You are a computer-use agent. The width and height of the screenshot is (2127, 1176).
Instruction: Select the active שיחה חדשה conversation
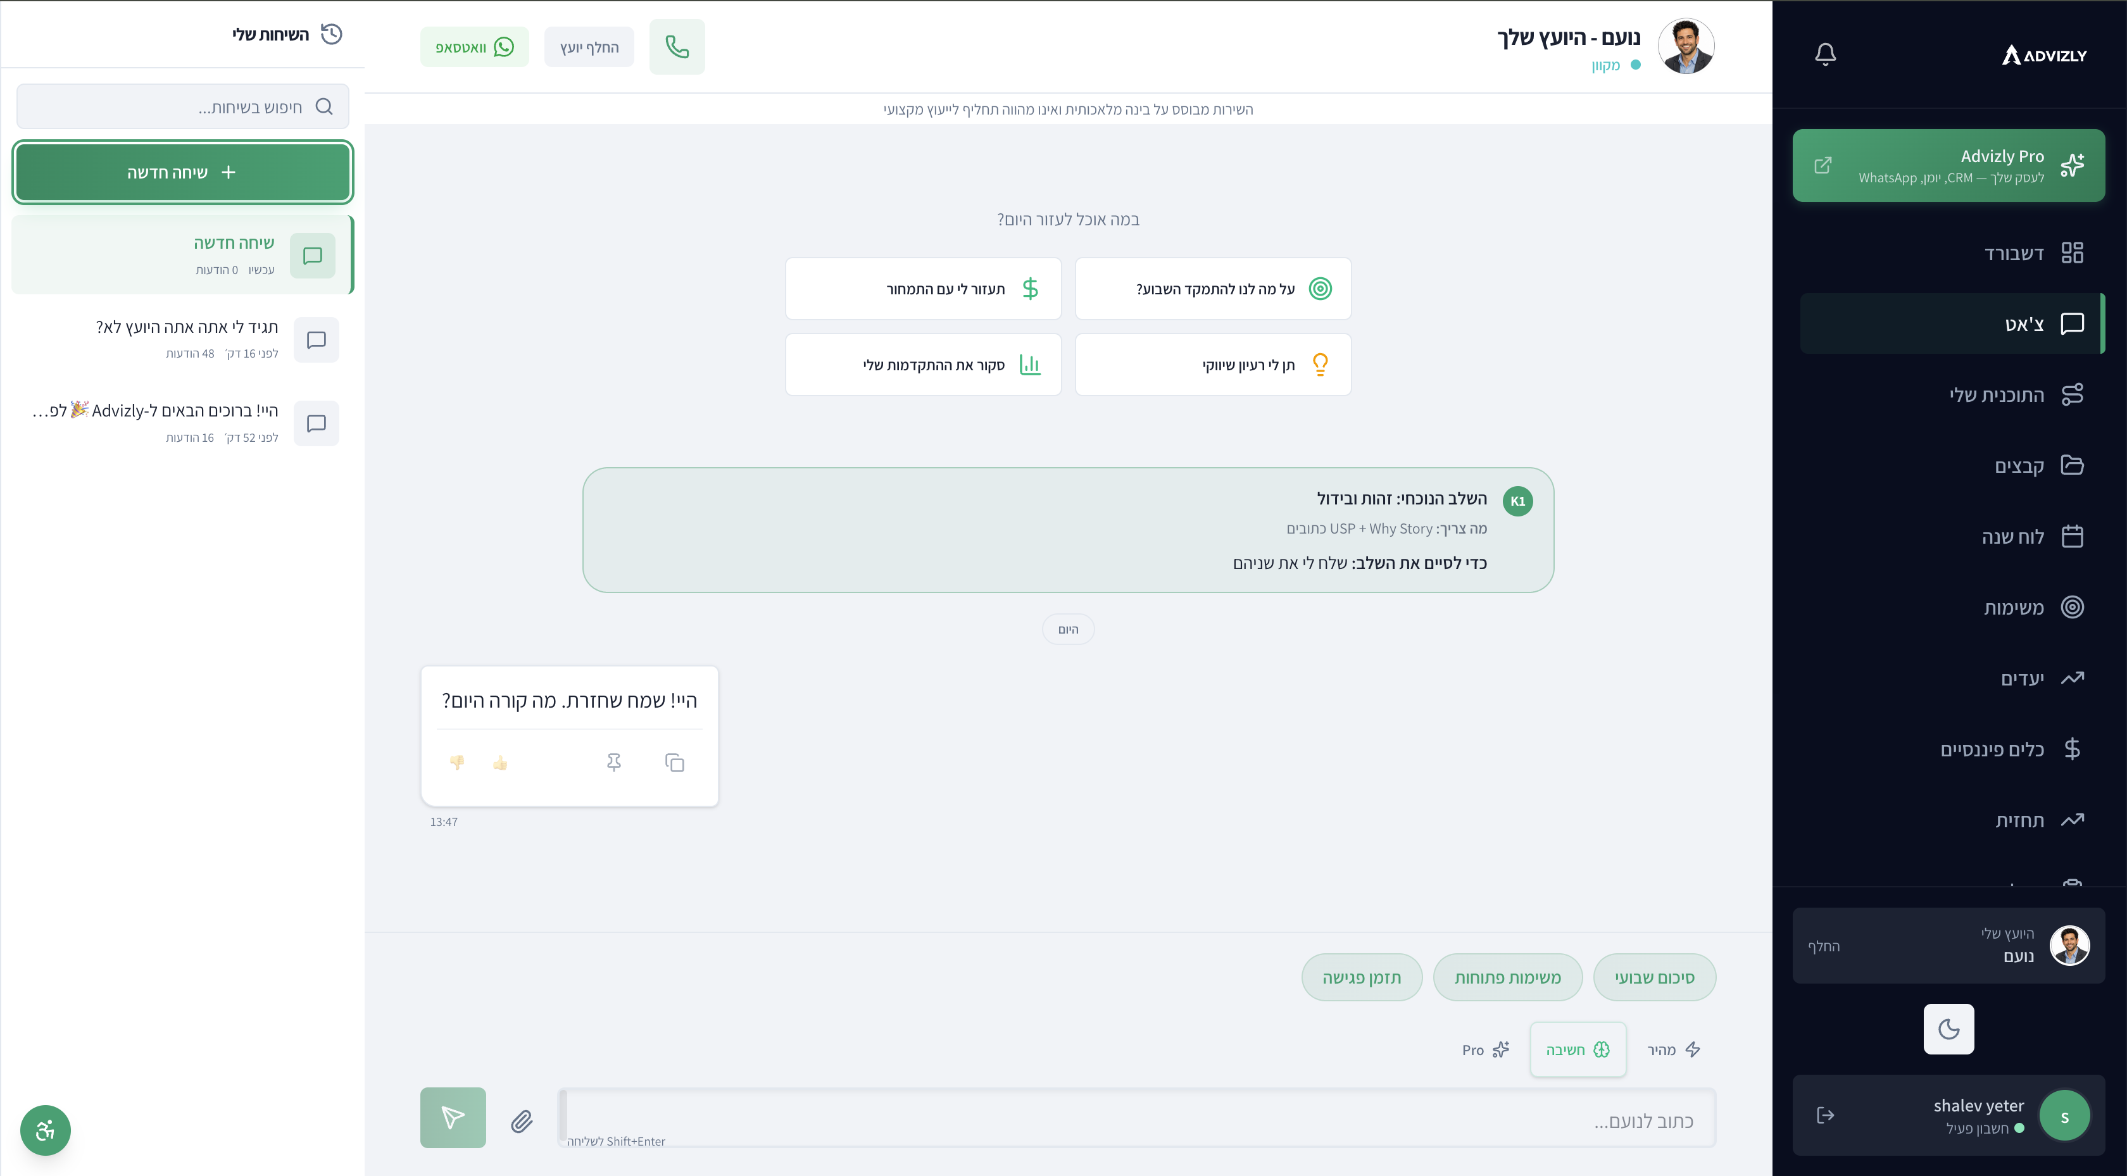click(x=184, y=254)
